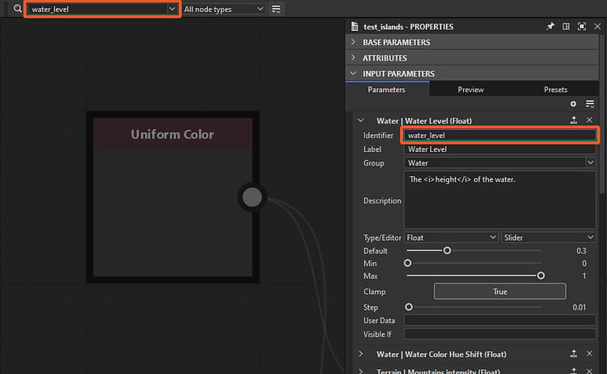Click the Identifier field containing water_level
The image size is (607, 374).
pyautogui.click(x=500, y=135)
